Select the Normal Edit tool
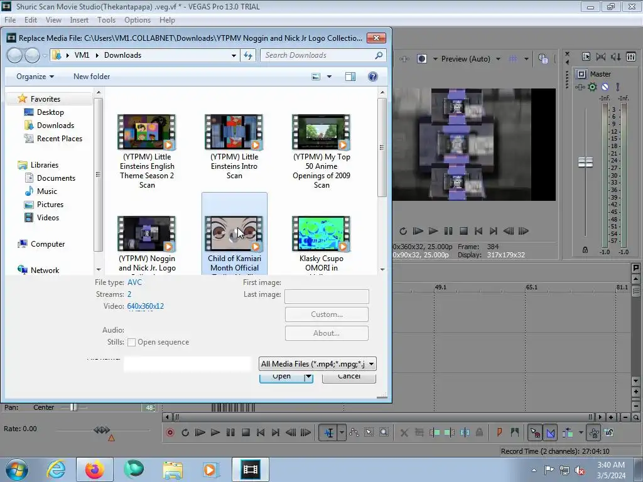The height and width of the screenshot is (482, 643). pyautogui.click(x=329, y=432)
